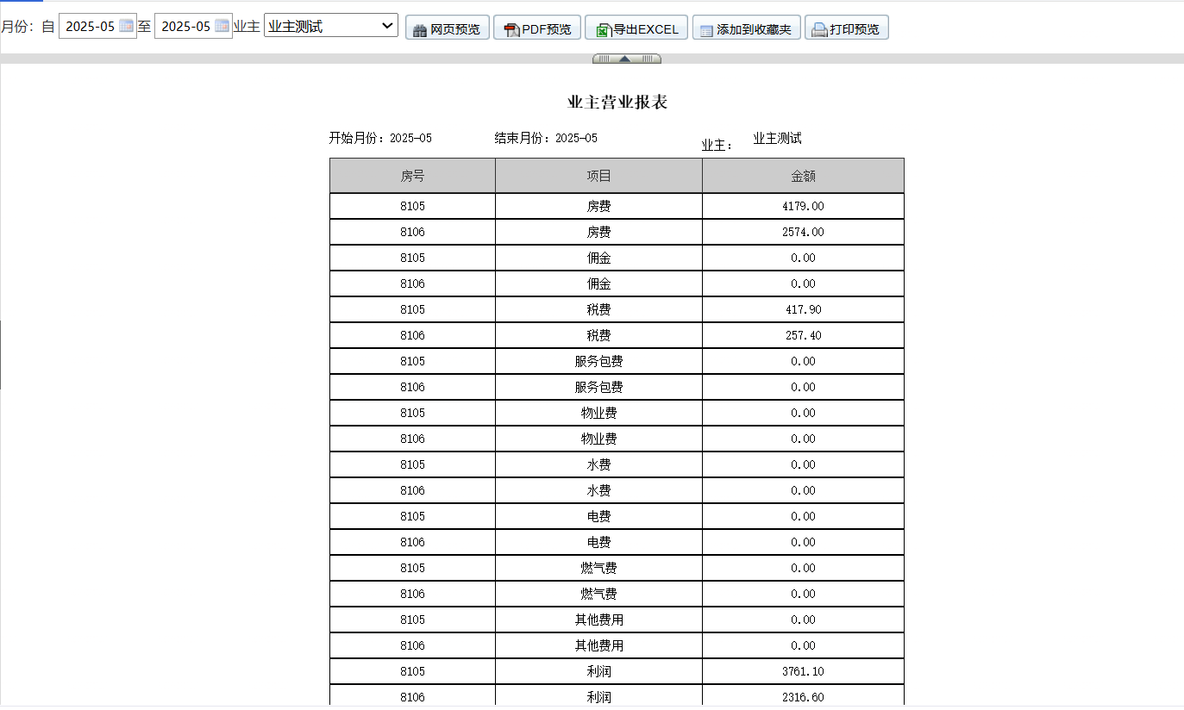Select the amount 4179.00 cell
Image resolution: width=1184 pixels, height=710 pixels.
pyautogui.click(x=803, y=206)
